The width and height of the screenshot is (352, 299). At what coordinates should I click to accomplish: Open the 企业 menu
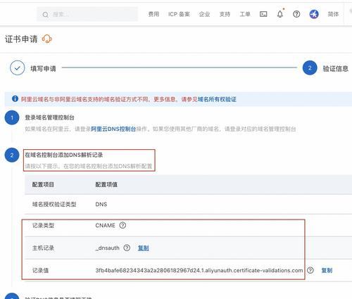(204, 14)
